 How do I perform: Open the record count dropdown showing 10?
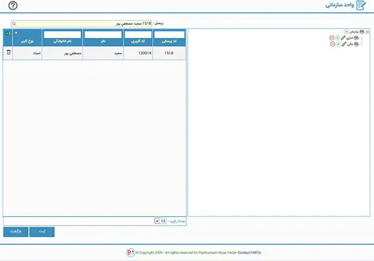161,221
